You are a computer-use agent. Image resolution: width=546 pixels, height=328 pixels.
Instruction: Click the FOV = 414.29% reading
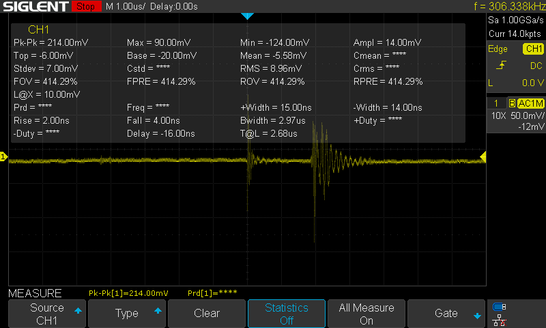[45, 81]
